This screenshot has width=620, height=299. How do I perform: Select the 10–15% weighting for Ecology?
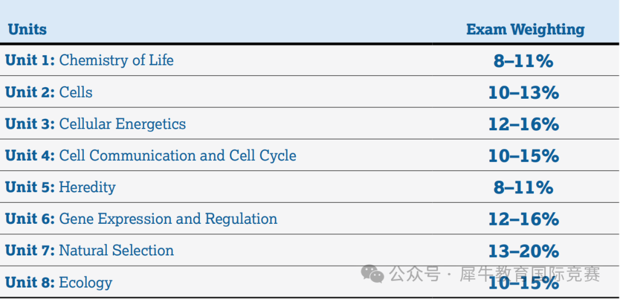point(523,285)
